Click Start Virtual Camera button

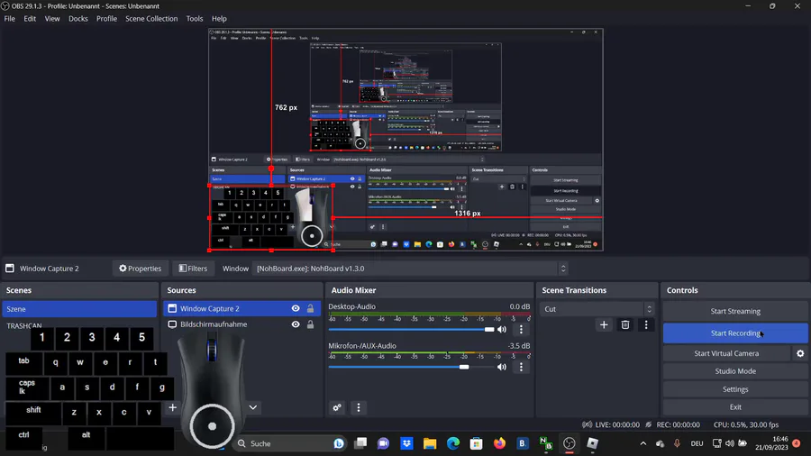point(726,353)
